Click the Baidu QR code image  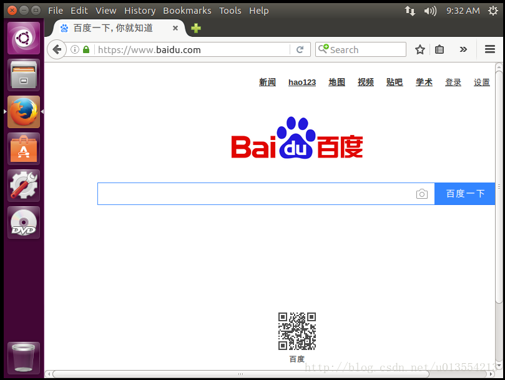(x=297, y=331)
